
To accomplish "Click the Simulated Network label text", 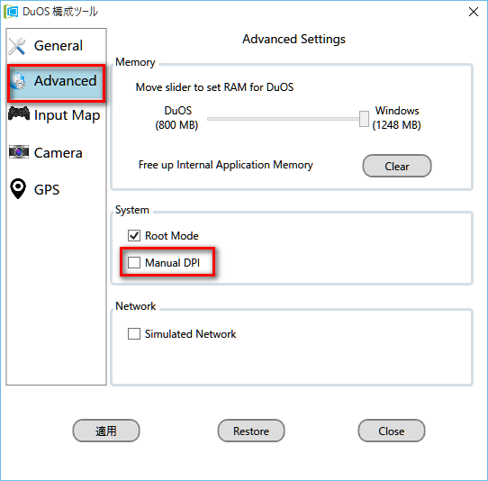I will pyautogui.click(x=191, y=334).
